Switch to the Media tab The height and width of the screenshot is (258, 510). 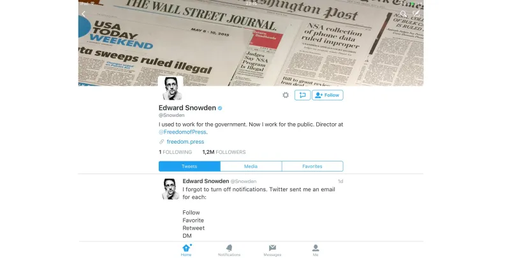pyautogui.click(x=251, y=166)
